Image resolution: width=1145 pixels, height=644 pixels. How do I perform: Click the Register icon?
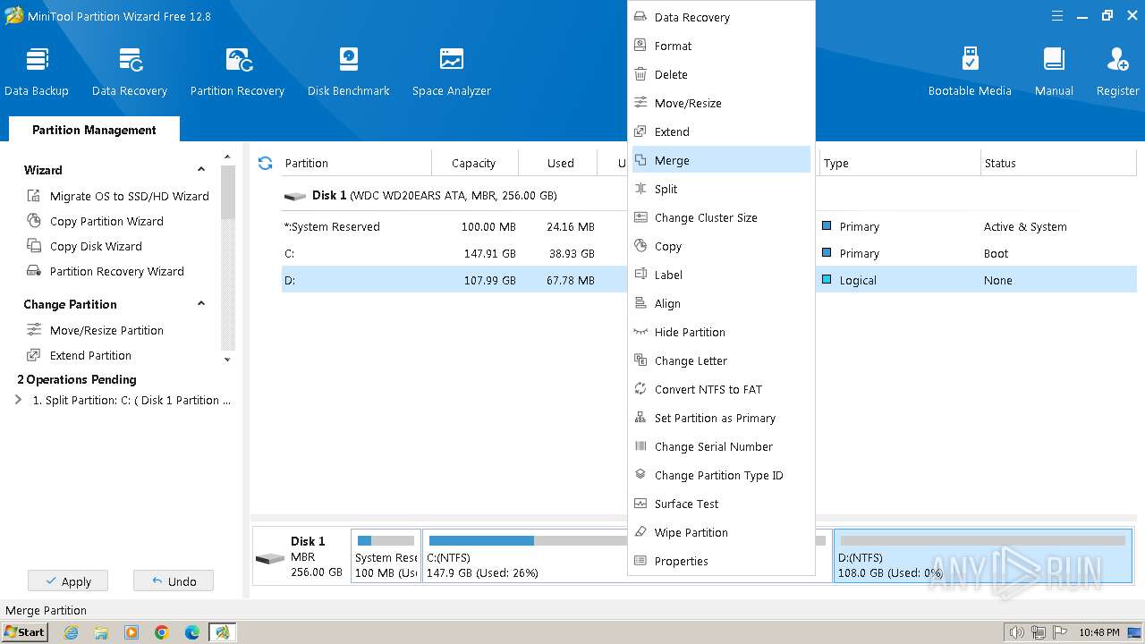(x=1117, y=60)
